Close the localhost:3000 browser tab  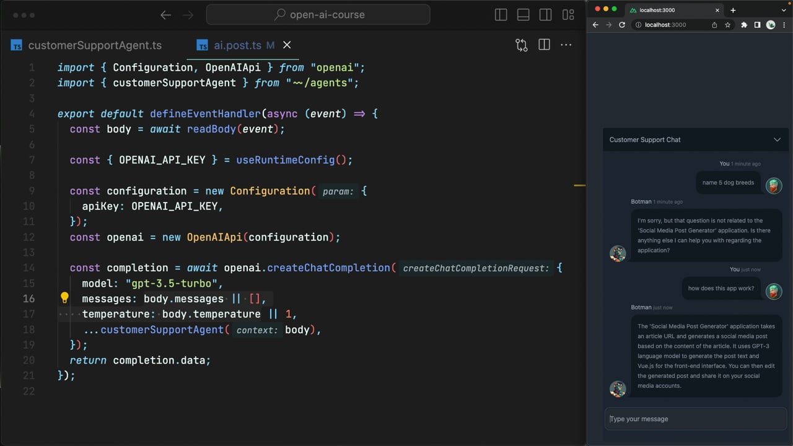click(717, 10)
